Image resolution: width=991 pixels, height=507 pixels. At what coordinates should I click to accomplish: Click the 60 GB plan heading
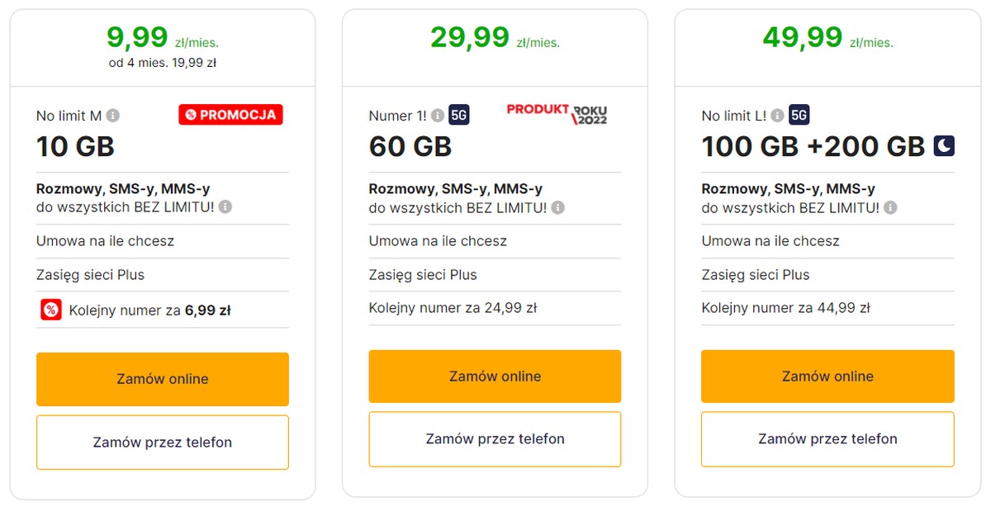coord(410,147)
